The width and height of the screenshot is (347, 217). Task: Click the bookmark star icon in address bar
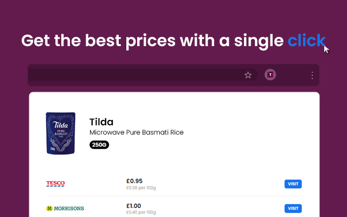(248, 75)
